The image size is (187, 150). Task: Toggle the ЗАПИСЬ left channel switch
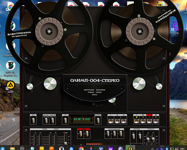81,134
